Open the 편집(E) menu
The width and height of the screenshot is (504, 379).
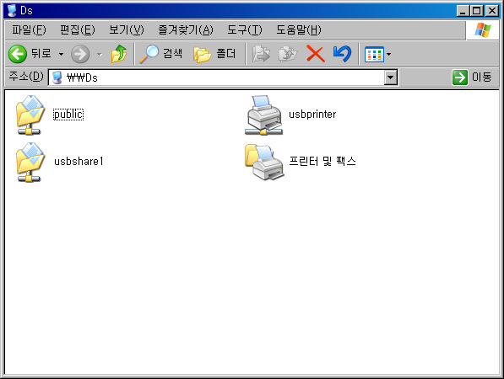point(78,29)
